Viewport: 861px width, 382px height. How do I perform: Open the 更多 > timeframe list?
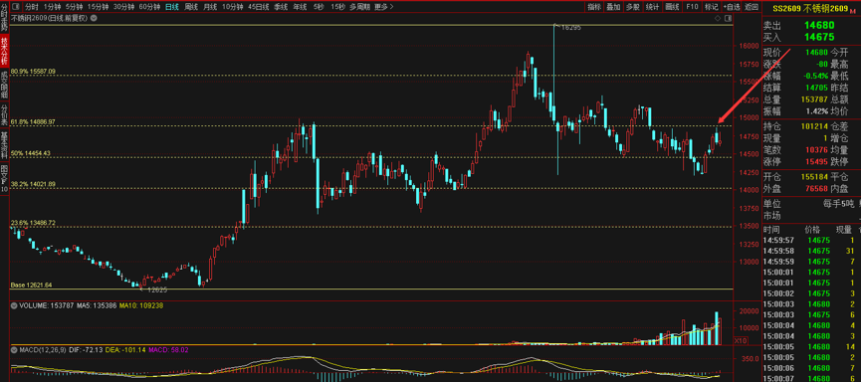(x=384, y=7)
